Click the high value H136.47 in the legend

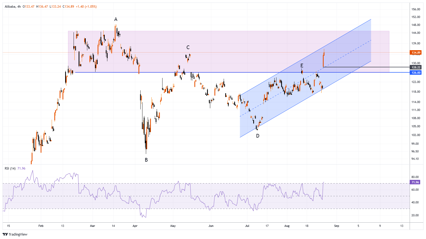(42, 7)
